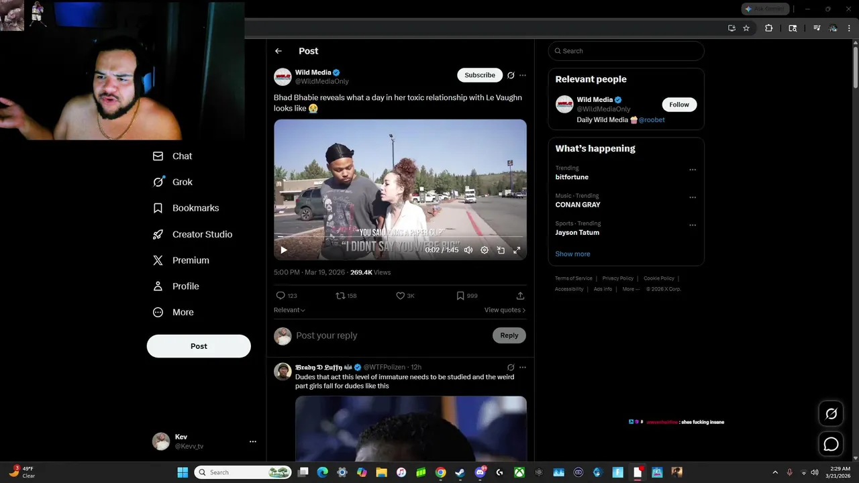Open Chat in the sidebar
Image resolution: width=859 pixels, height=483 pixels.
[172, 156]
